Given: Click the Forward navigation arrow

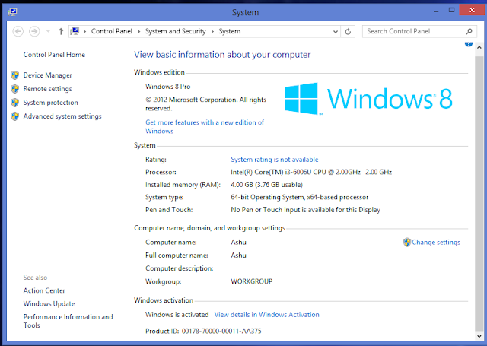Looking at the screenshot, I should coord(34,31).
